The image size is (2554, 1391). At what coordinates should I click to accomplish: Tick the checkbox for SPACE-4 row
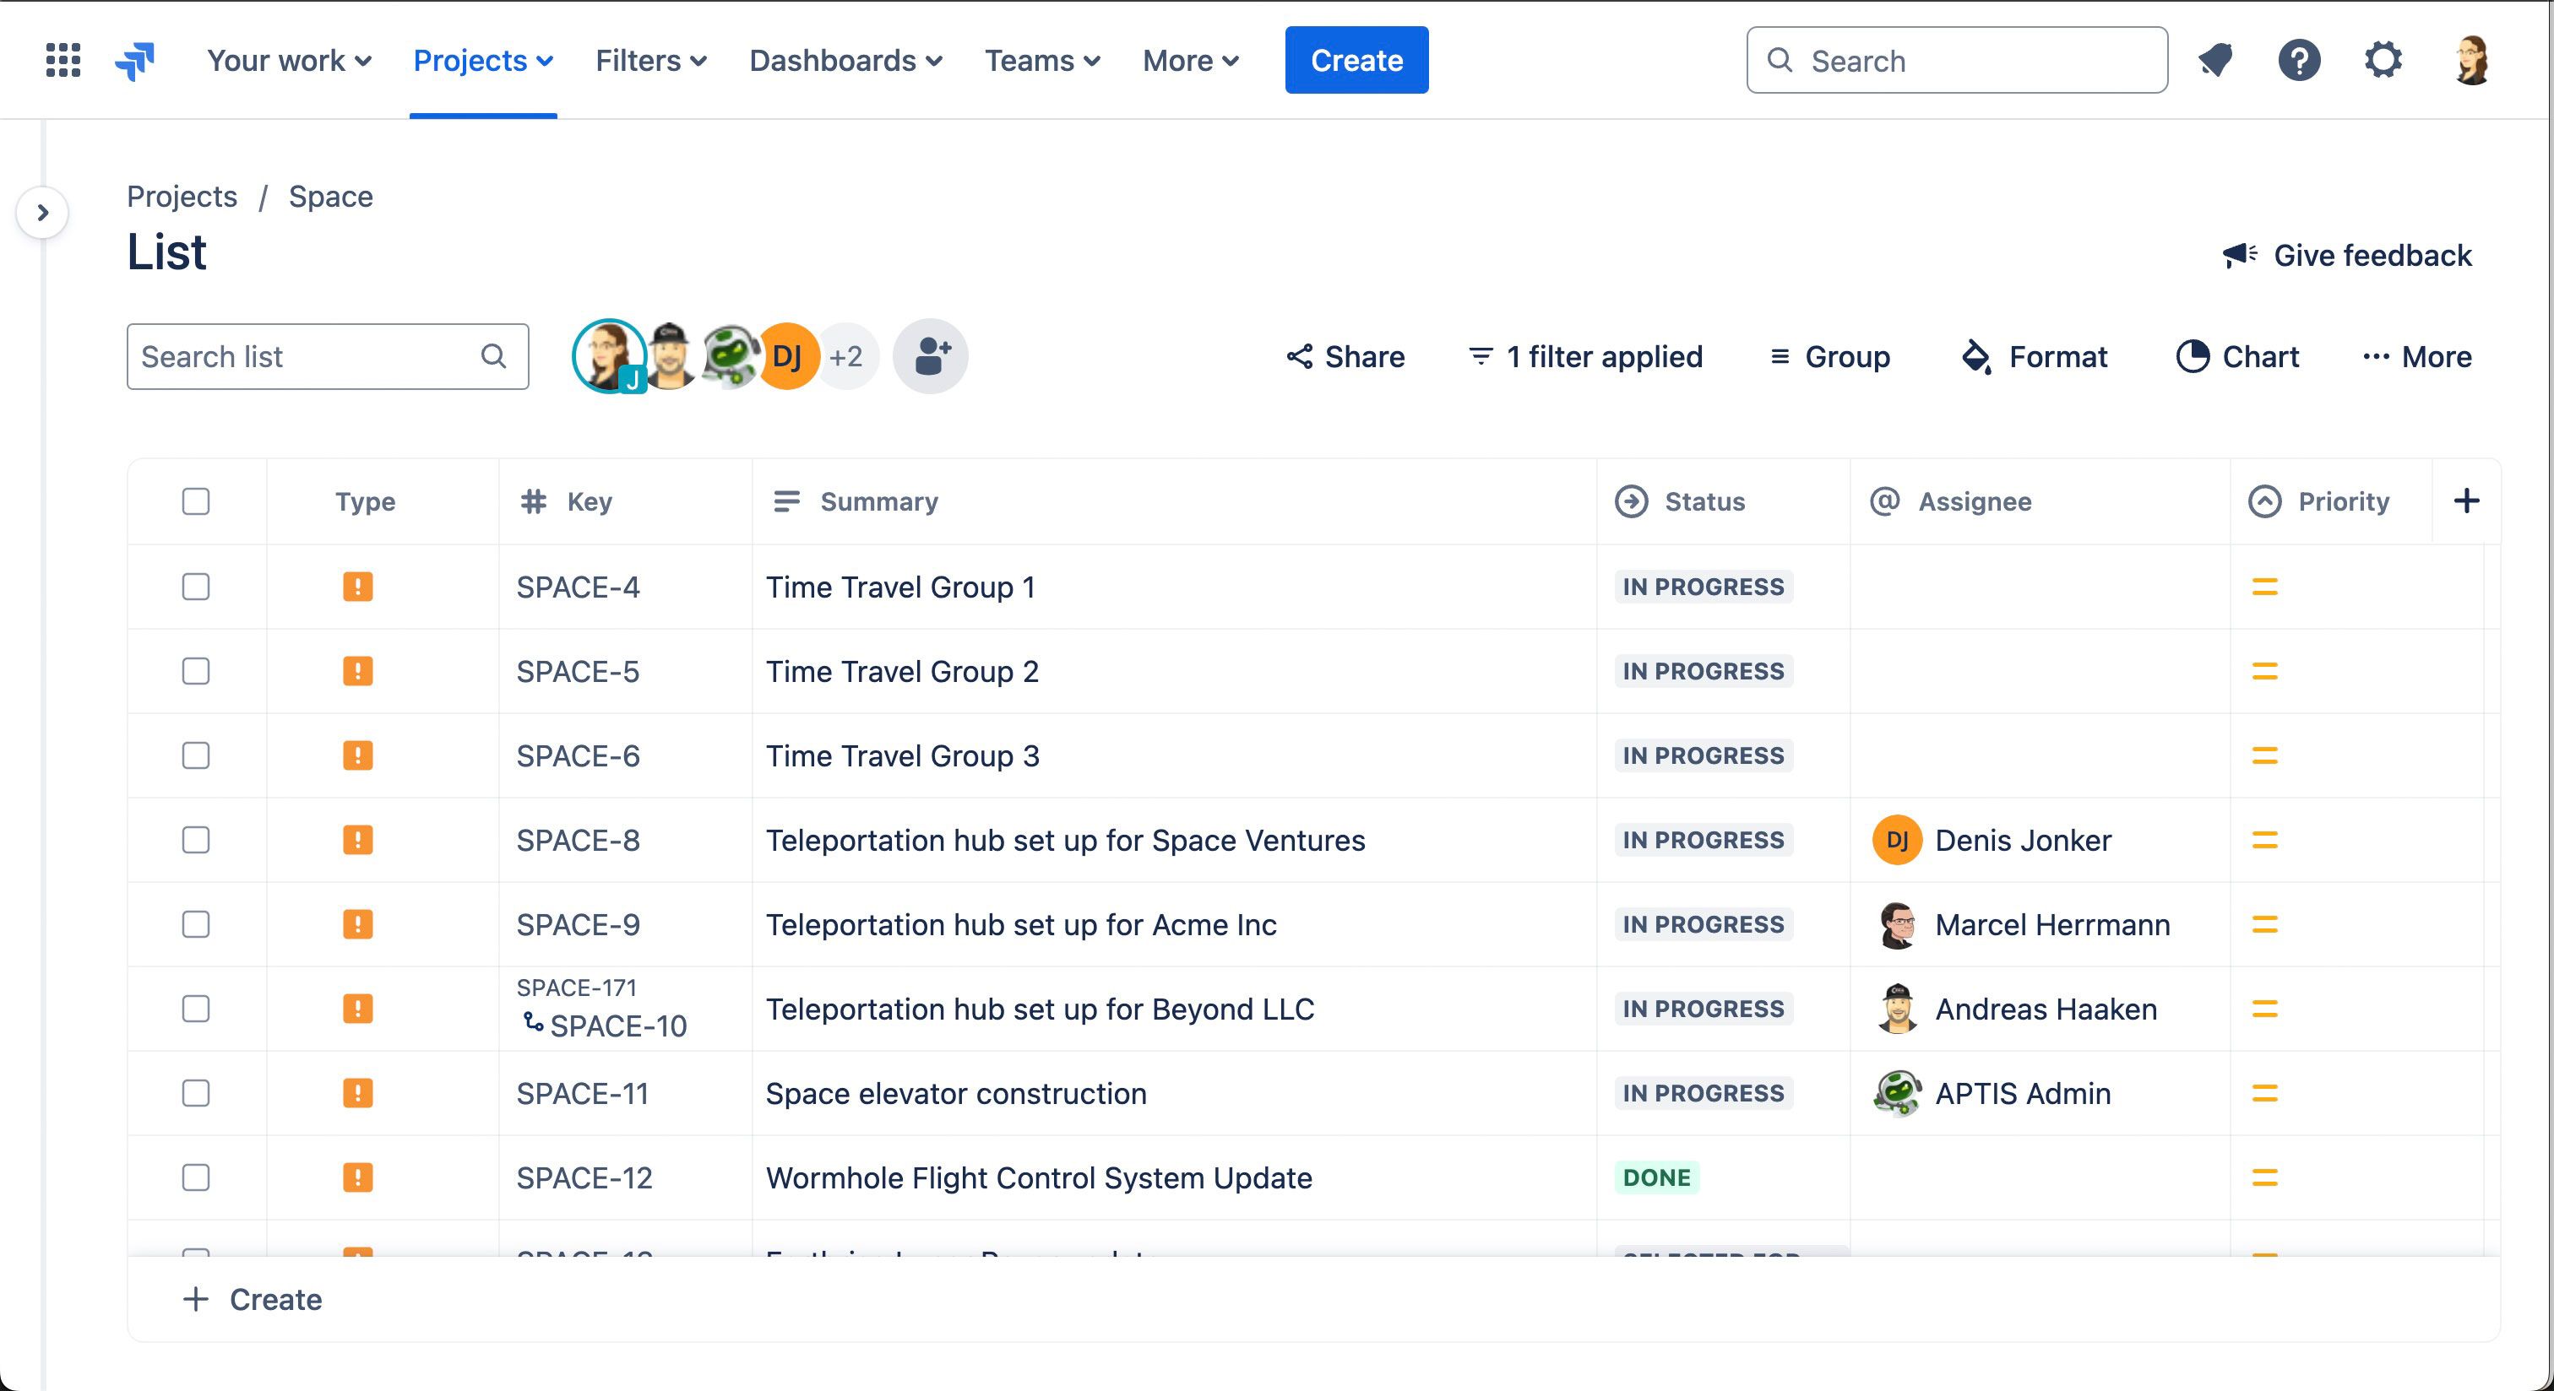tap(196, 587)
